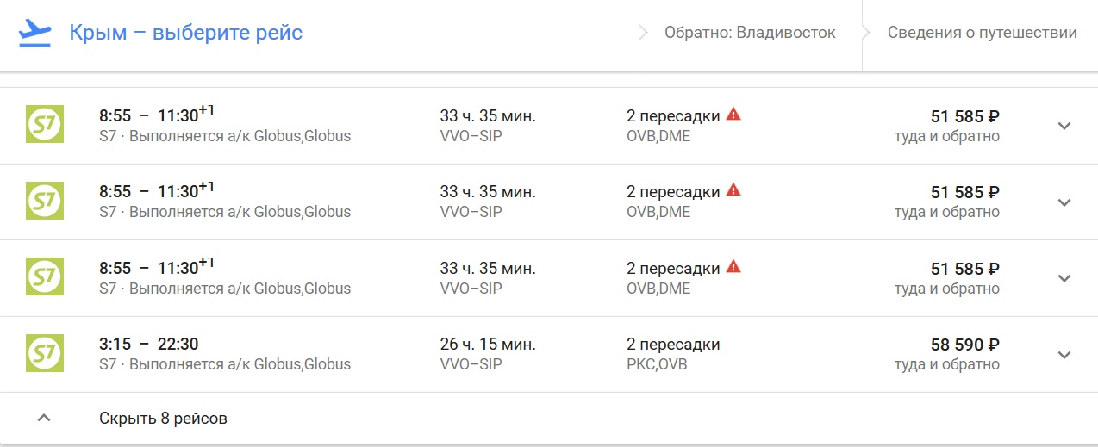Click the 'Крым – выберите рейс' heading
The image size is (1098, 447).
click(186, 33)
